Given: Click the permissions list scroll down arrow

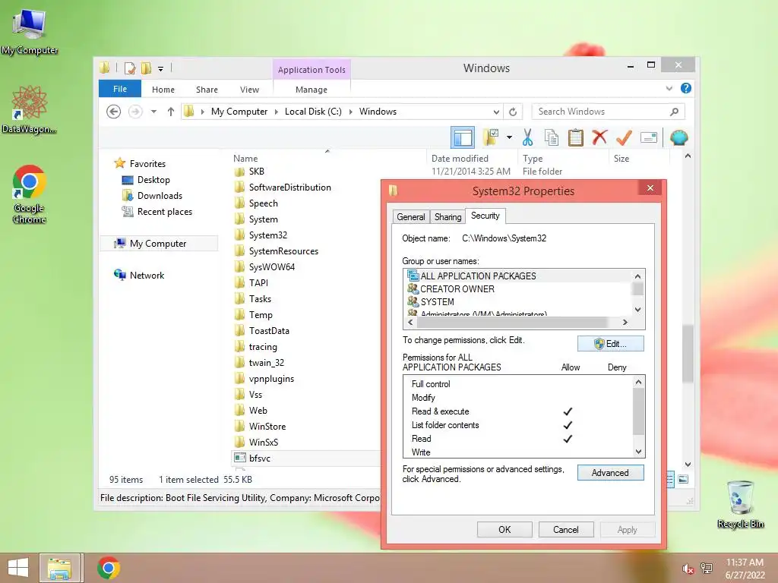Looking at the screenshot, I should pyautogui.click(x=638, y=452).
